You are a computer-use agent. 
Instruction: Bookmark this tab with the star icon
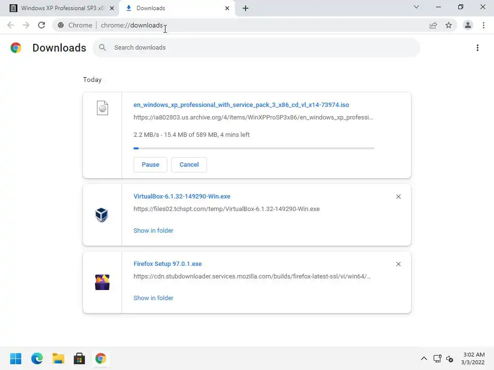(449, 25)
